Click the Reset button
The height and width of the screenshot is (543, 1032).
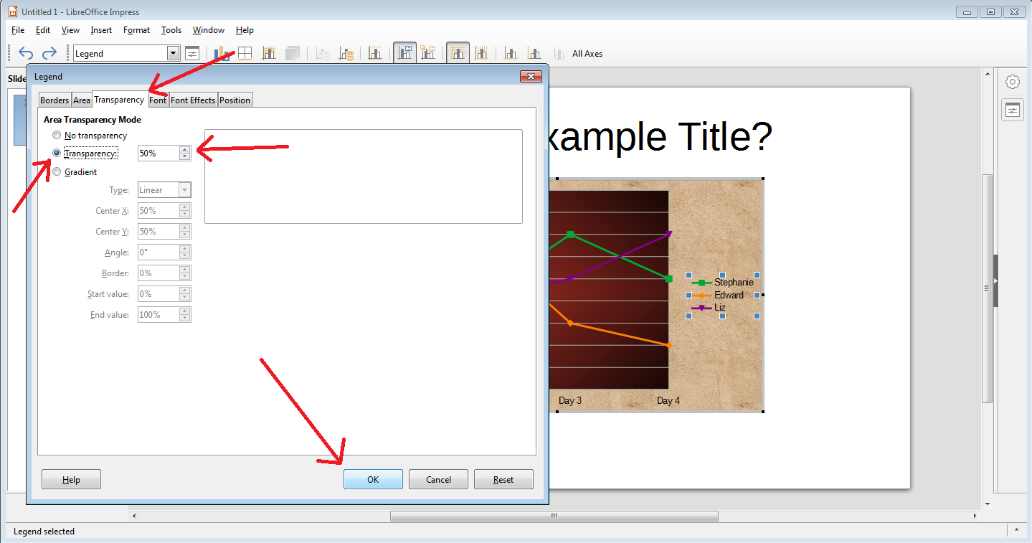point(503,479)
